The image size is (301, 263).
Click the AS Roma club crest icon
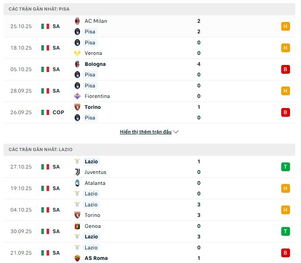78,258
